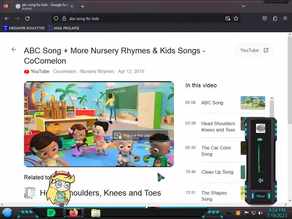Screen dimensions: 292x219
Task: Click the Cocomelon - Nursery Rhymes channel text
Action: pos(84,72)
